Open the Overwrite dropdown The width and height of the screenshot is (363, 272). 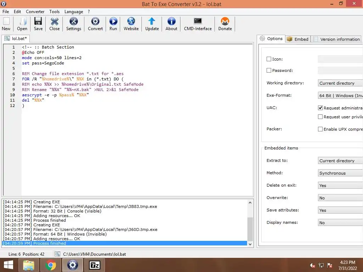click(340, 198)
